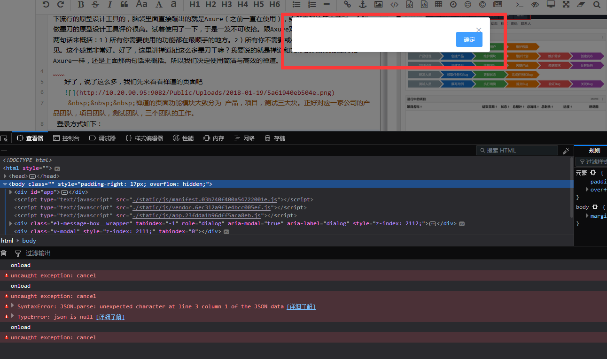The image size is (607, 359).
Task: Close the message box with the X
Action: click(479, 30)
